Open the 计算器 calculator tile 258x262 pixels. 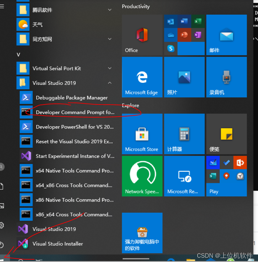coord(184,134)
